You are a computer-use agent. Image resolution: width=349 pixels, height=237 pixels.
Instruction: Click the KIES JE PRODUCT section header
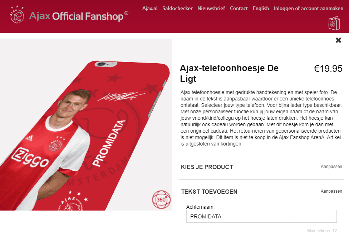207,167
